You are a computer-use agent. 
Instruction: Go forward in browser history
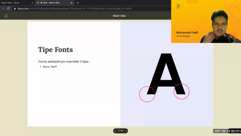coord(3,9)
